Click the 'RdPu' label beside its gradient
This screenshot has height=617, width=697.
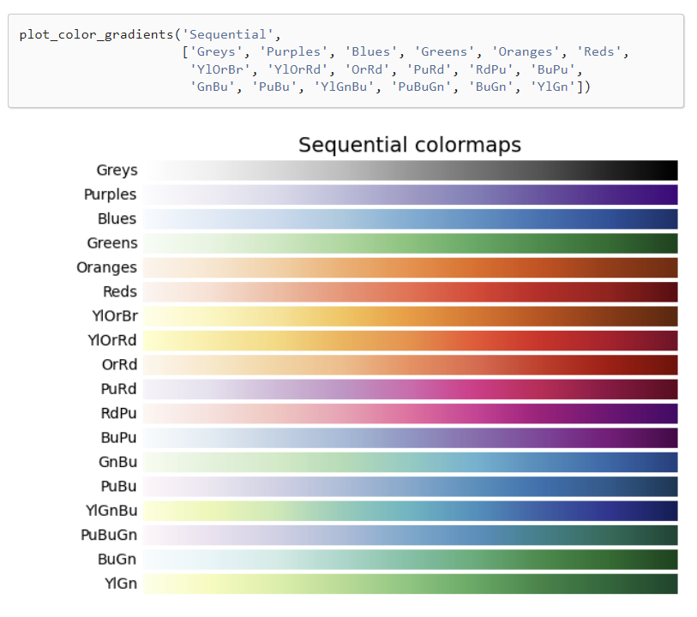coord(118,414)
